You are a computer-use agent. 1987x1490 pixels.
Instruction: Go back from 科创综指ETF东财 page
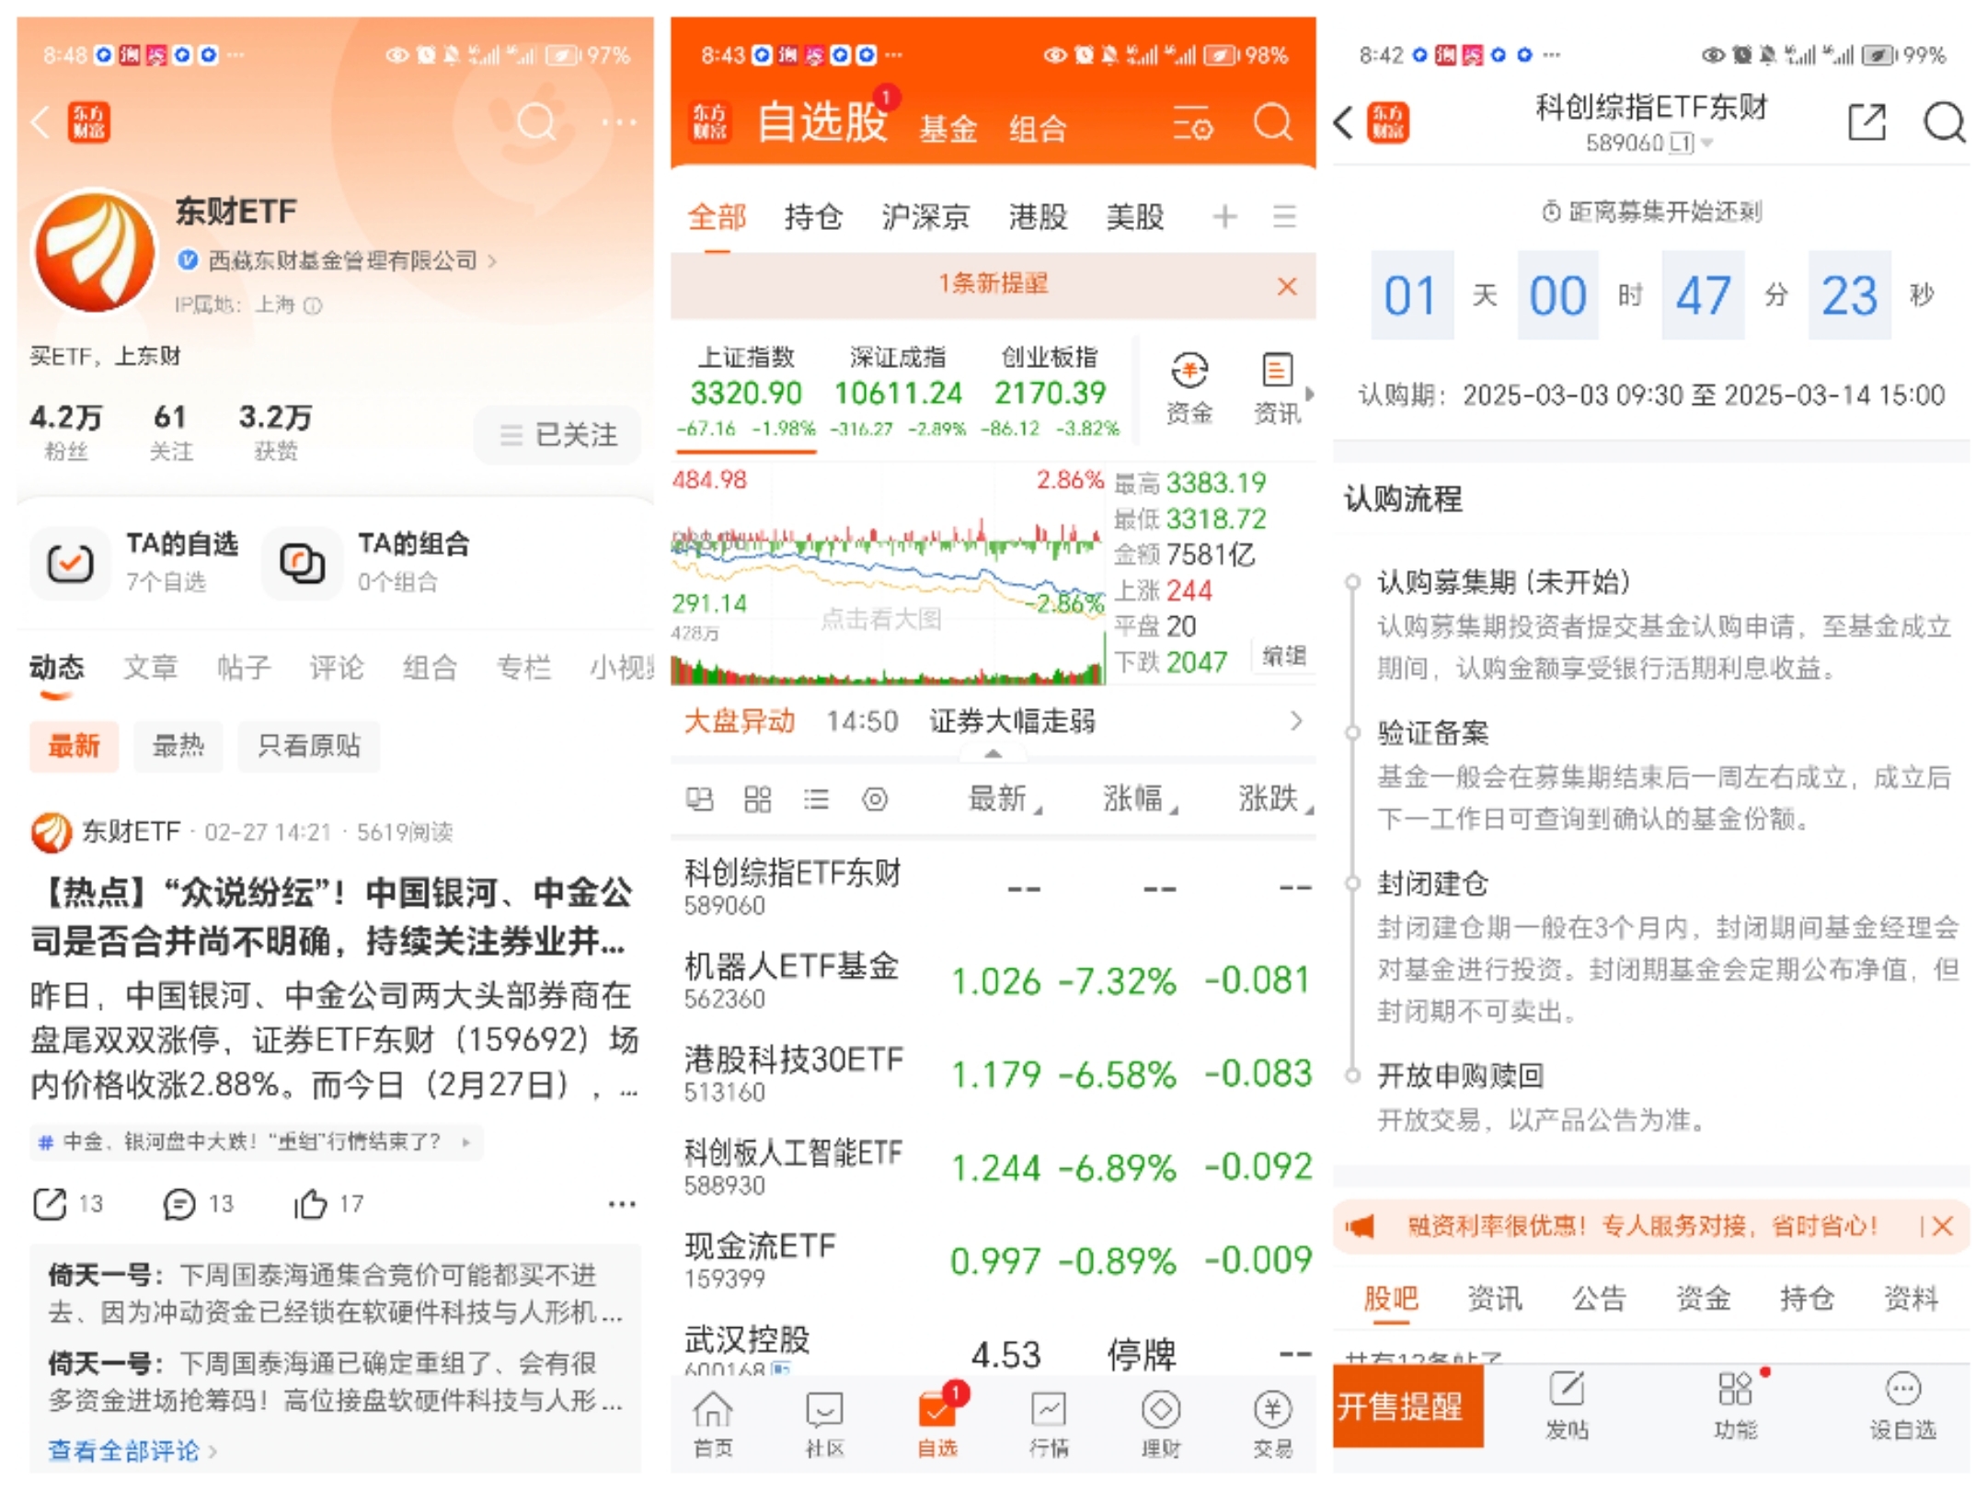(x=1344, y=121)
